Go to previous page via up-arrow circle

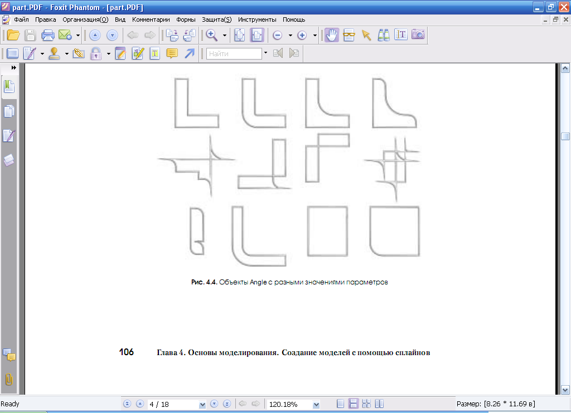tap(95, 35)
